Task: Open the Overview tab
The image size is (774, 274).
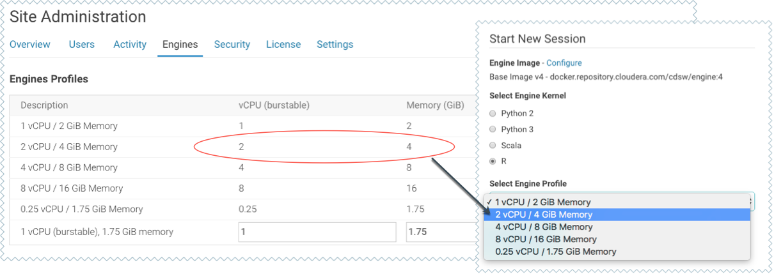Action: [30, 44]
